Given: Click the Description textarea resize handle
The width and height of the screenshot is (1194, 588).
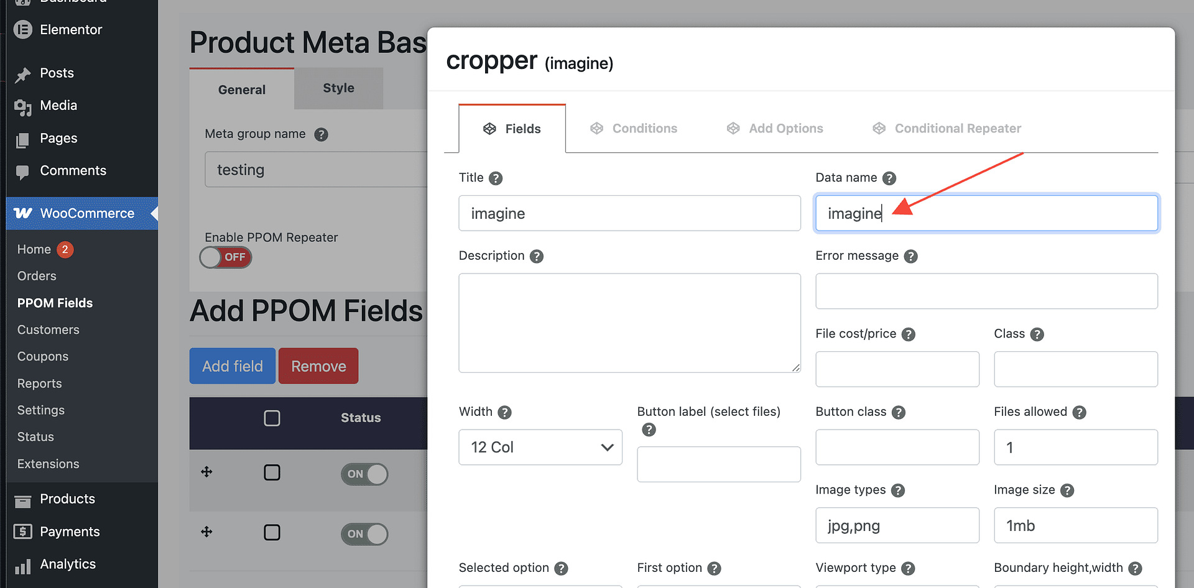Looking at the screenshot, I should point(796,368).
